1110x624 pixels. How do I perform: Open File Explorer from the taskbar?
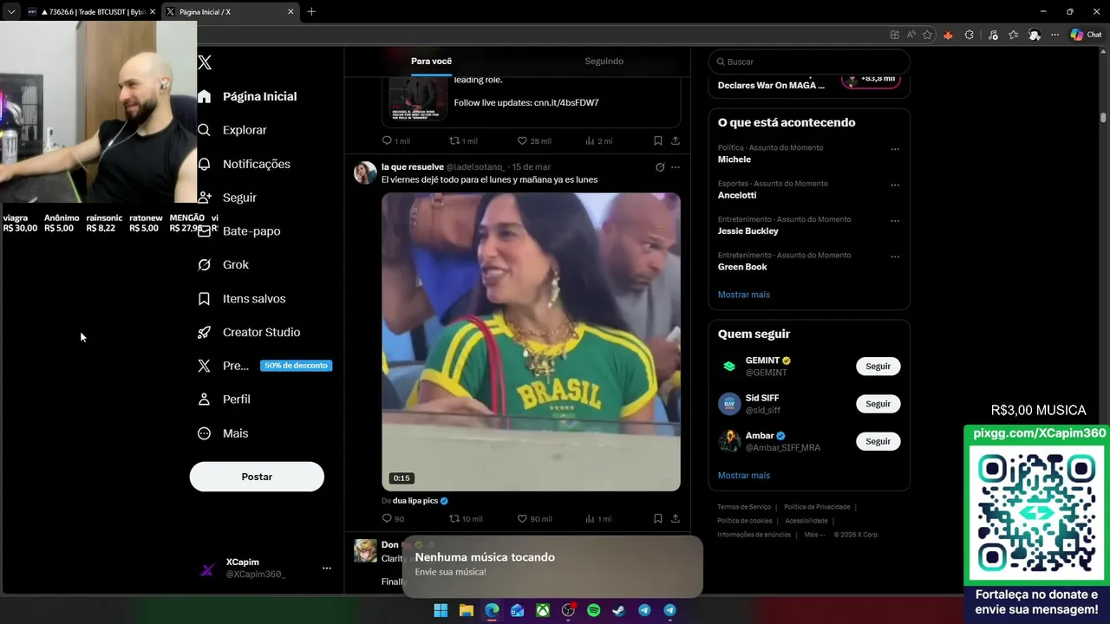click(466, 610)
